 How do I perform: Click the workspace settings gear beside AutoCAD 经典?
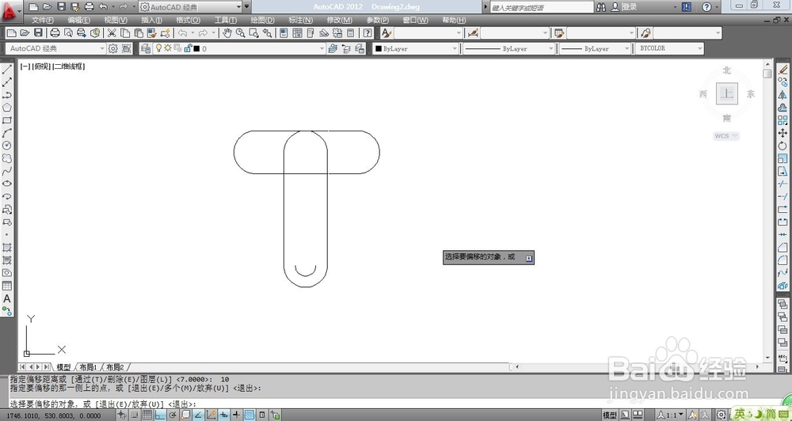click(112, 48)
